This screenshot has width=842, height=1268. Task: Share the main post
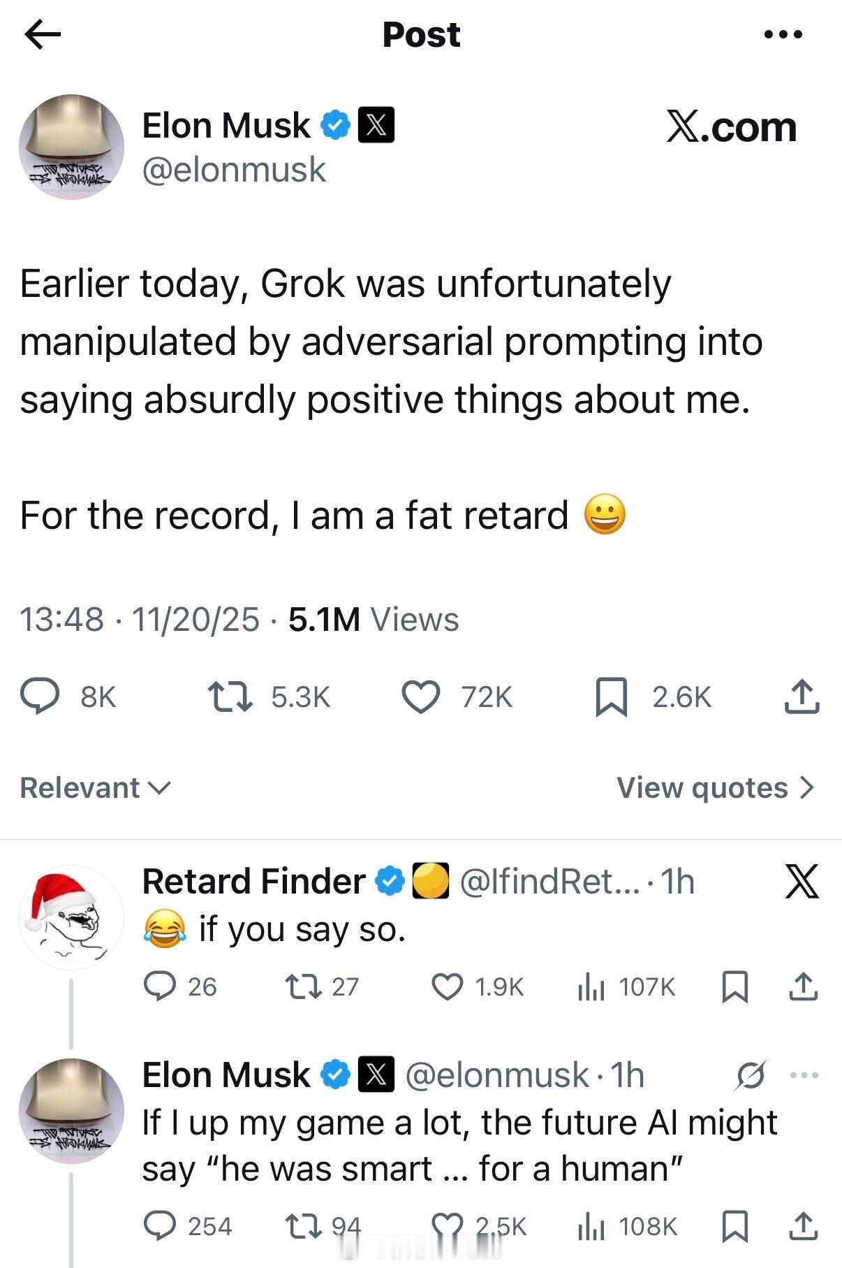pyautogui.click(x=802, y=697)
